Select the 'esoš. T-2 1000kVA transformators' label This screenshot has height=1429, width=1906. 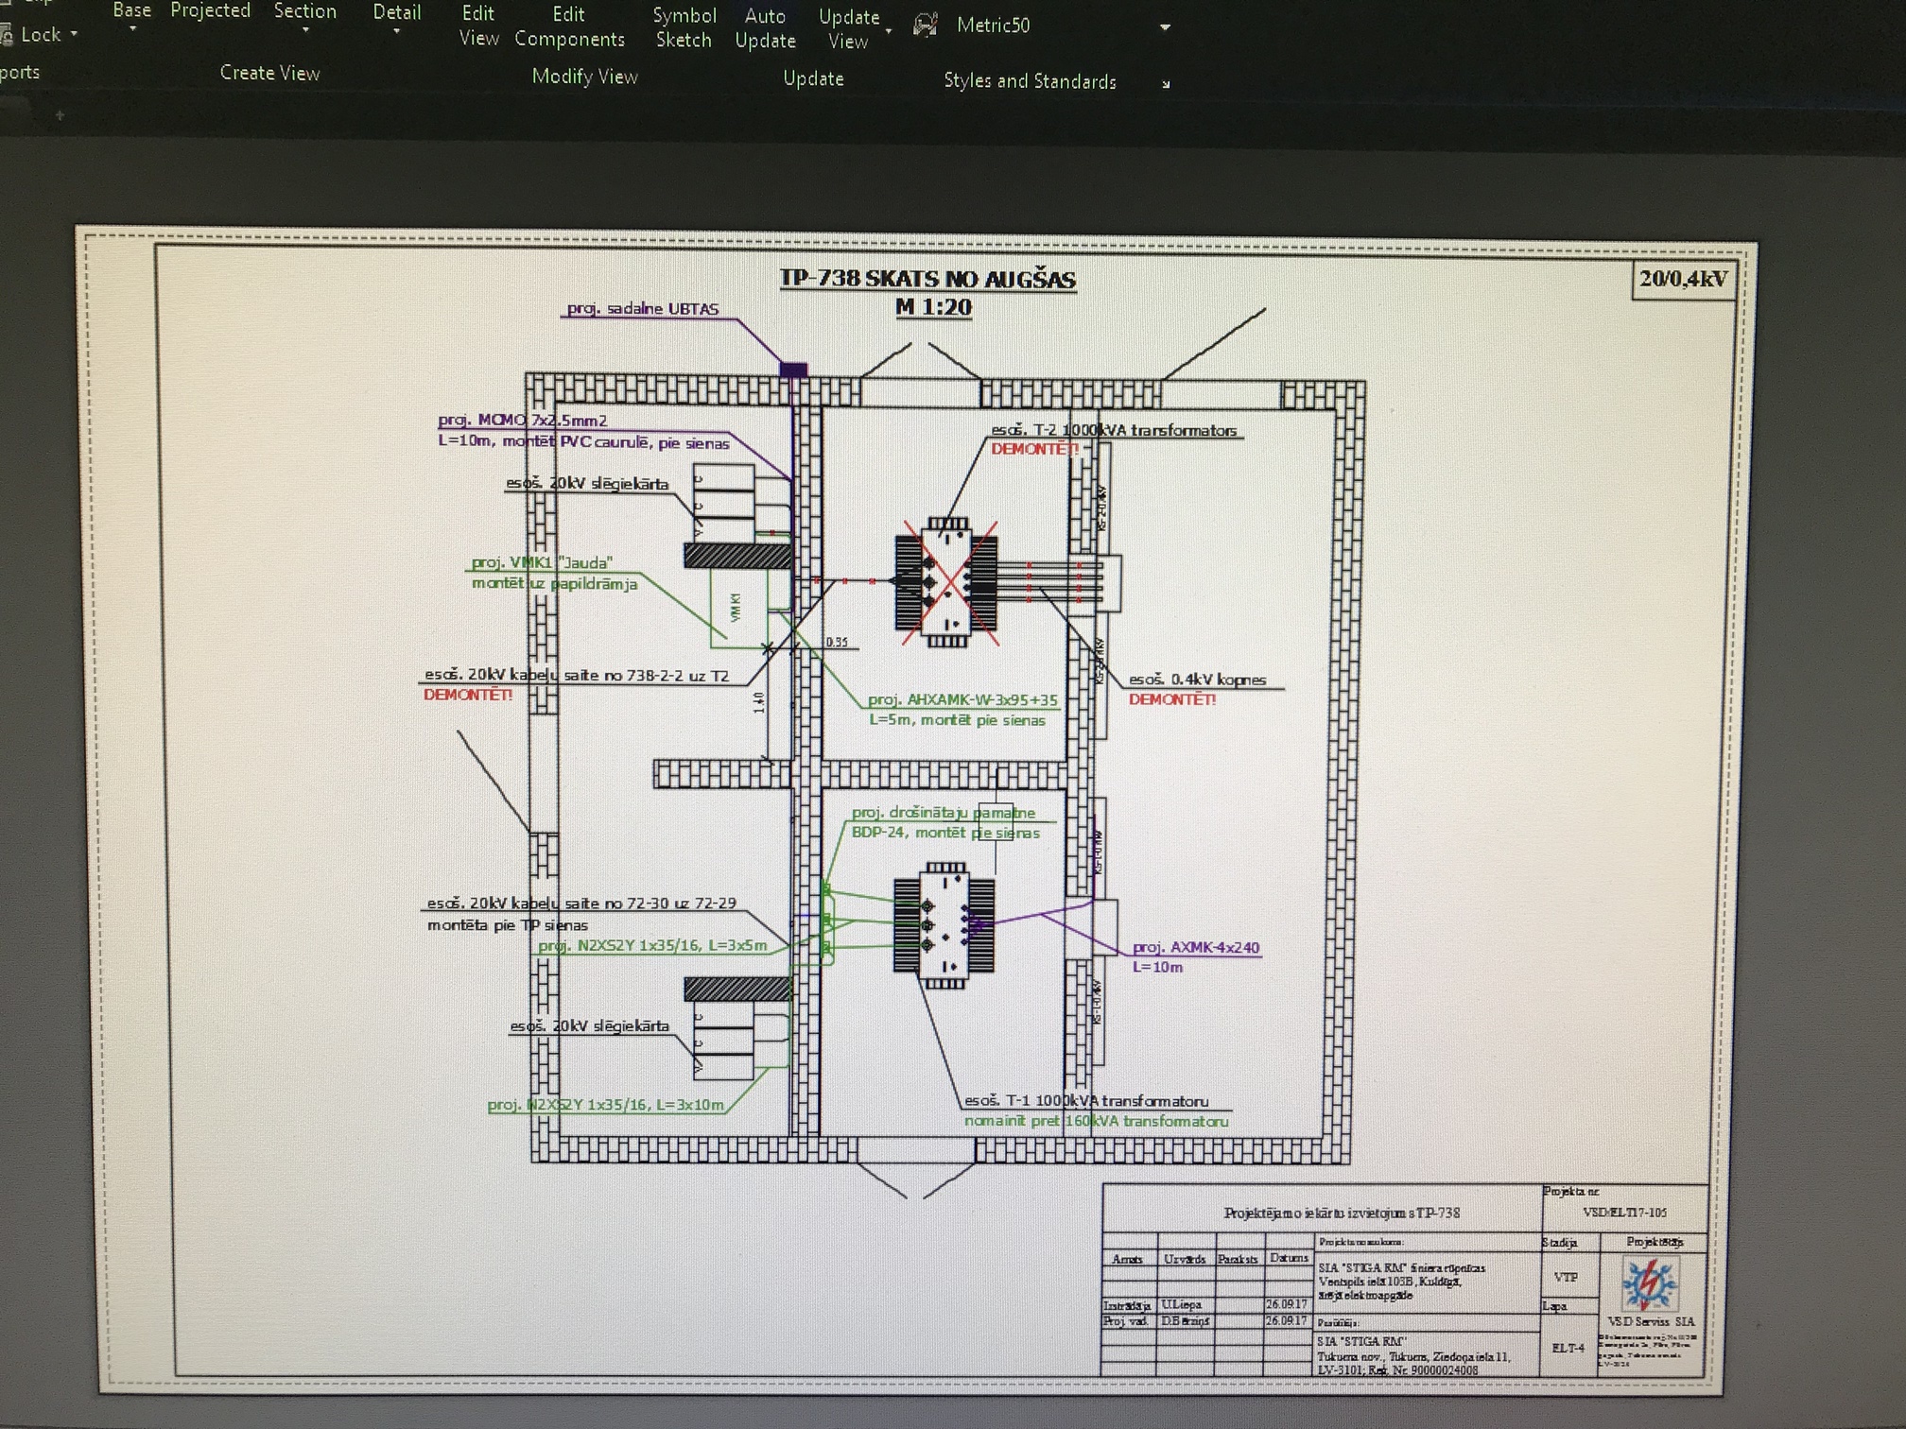tap(1114, 431)
